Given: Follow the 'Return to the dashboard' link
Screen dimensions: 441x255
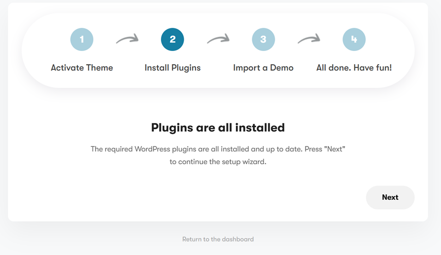Looking at the screenshot, I should (218, 239).
